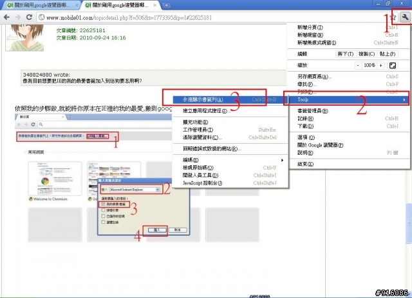412x298 pixels.
Task: Choose 新增分頁(T) from the menu
Action: 349,27
